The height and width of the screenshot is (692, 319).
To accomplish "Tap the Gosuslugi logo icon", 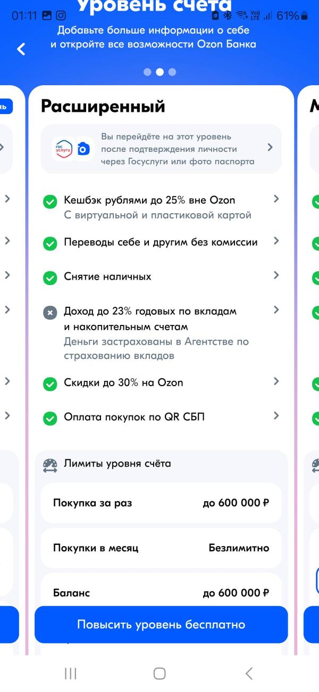I will point(62,149).
